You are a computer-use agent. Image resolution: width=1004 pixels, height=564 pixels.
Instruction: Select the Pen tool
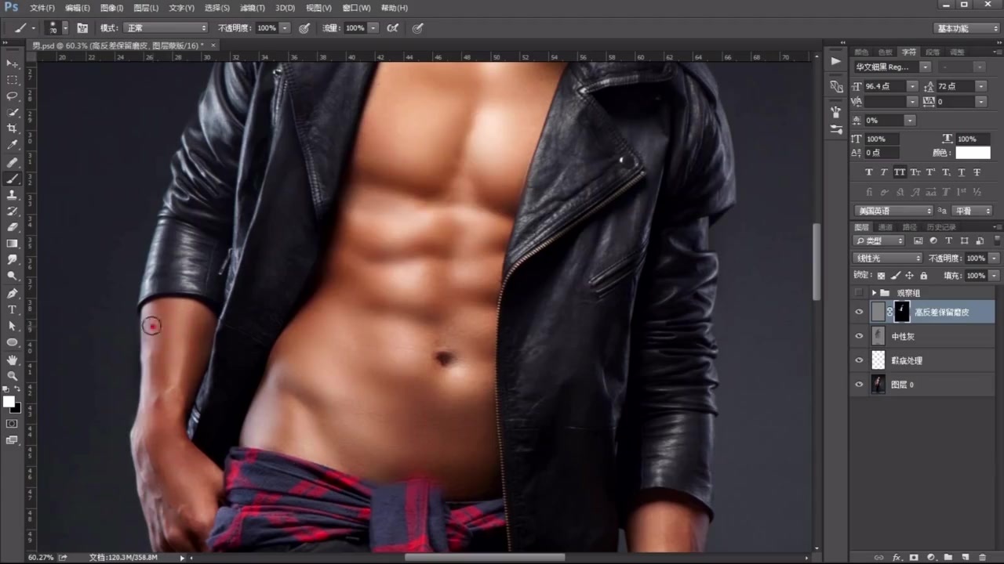pyautogui.click(x=13, y=293)
